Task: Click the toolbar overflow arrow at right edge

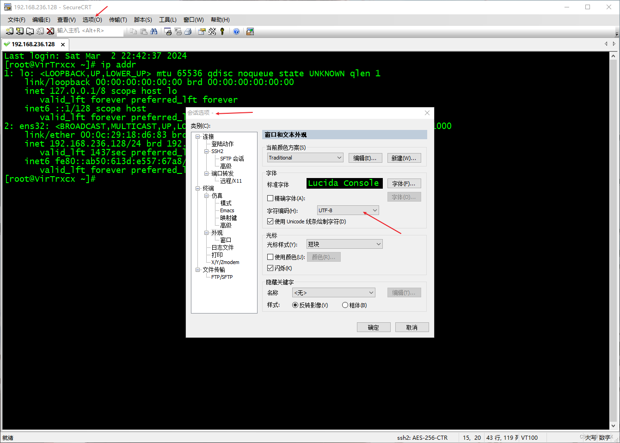Action: tap(617, 33)
